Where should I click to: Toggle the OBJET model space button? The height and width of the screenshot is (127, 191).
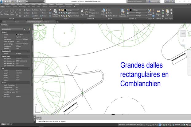138,125
